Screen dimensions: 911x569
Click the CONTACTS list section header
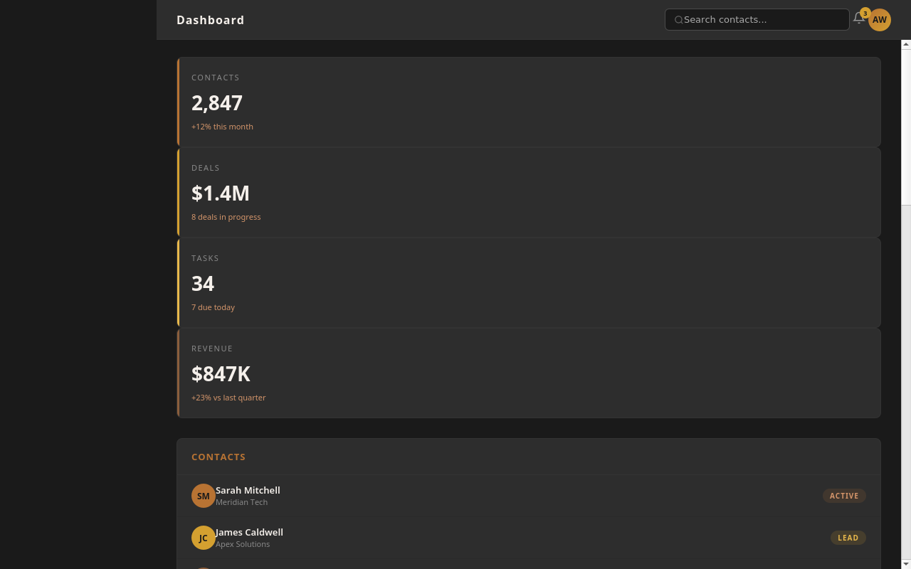(218, 457)
